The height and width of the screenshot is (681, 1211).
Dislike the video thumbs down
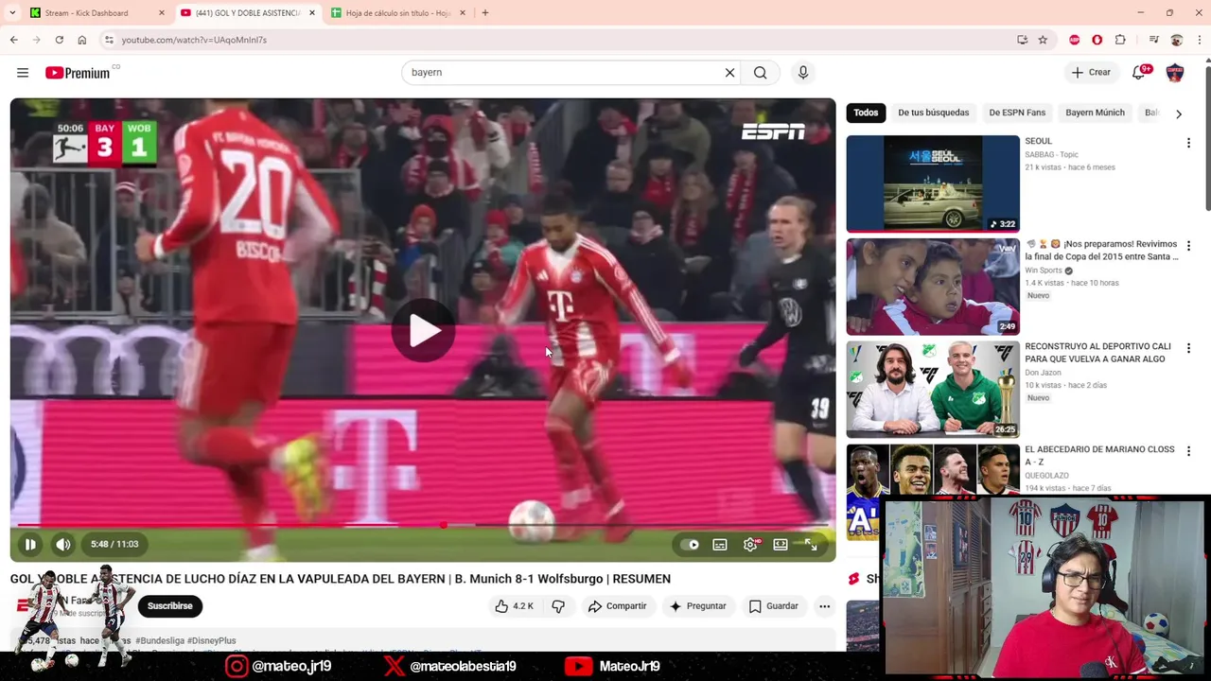pos(558,606)
